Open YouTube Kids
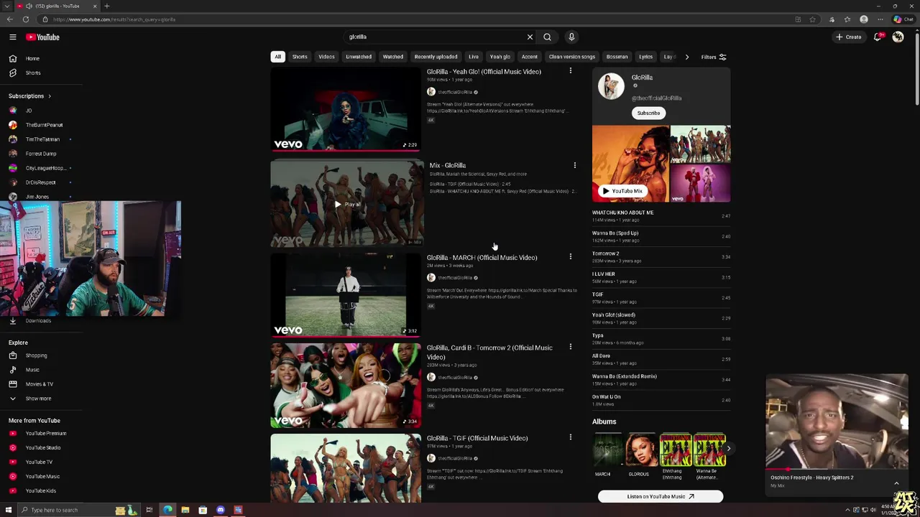 coord(40,490)
